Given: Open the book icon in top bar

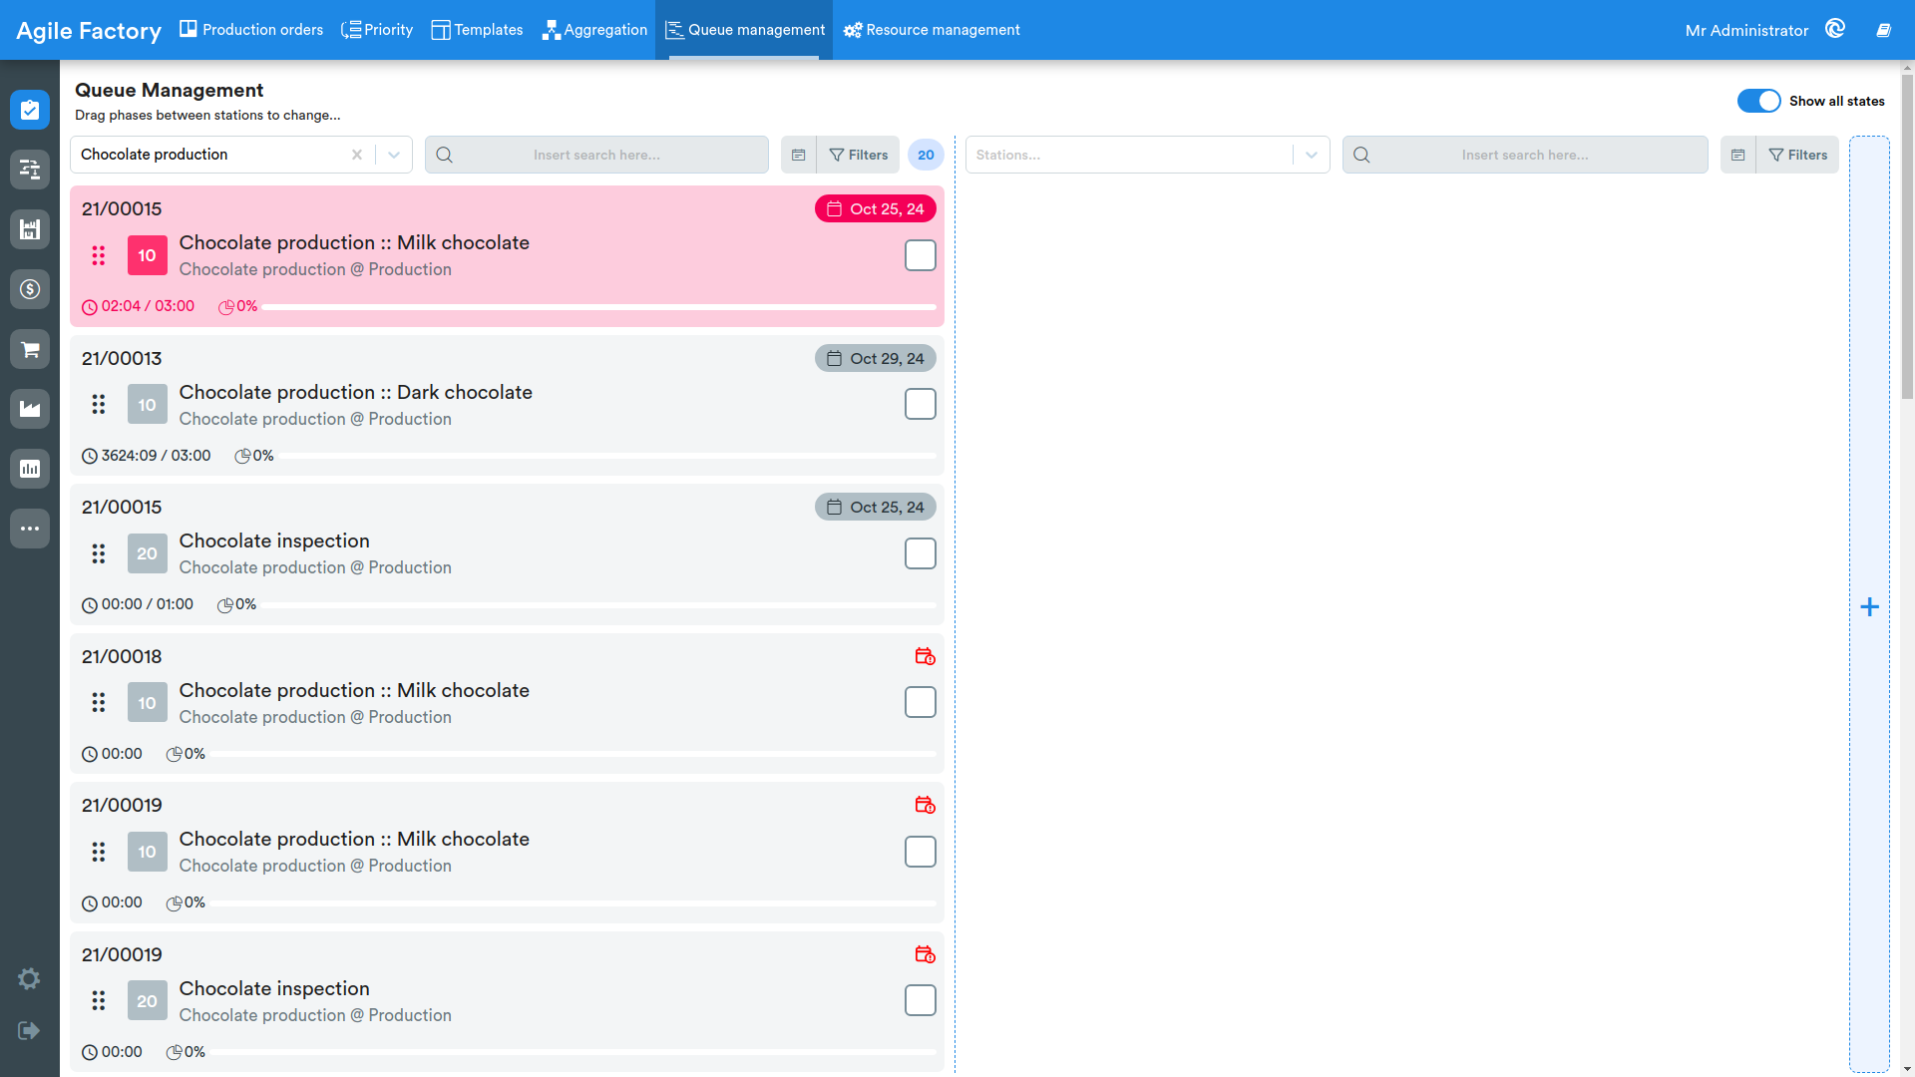Looking at the screenshot, I should [1883, 30].
